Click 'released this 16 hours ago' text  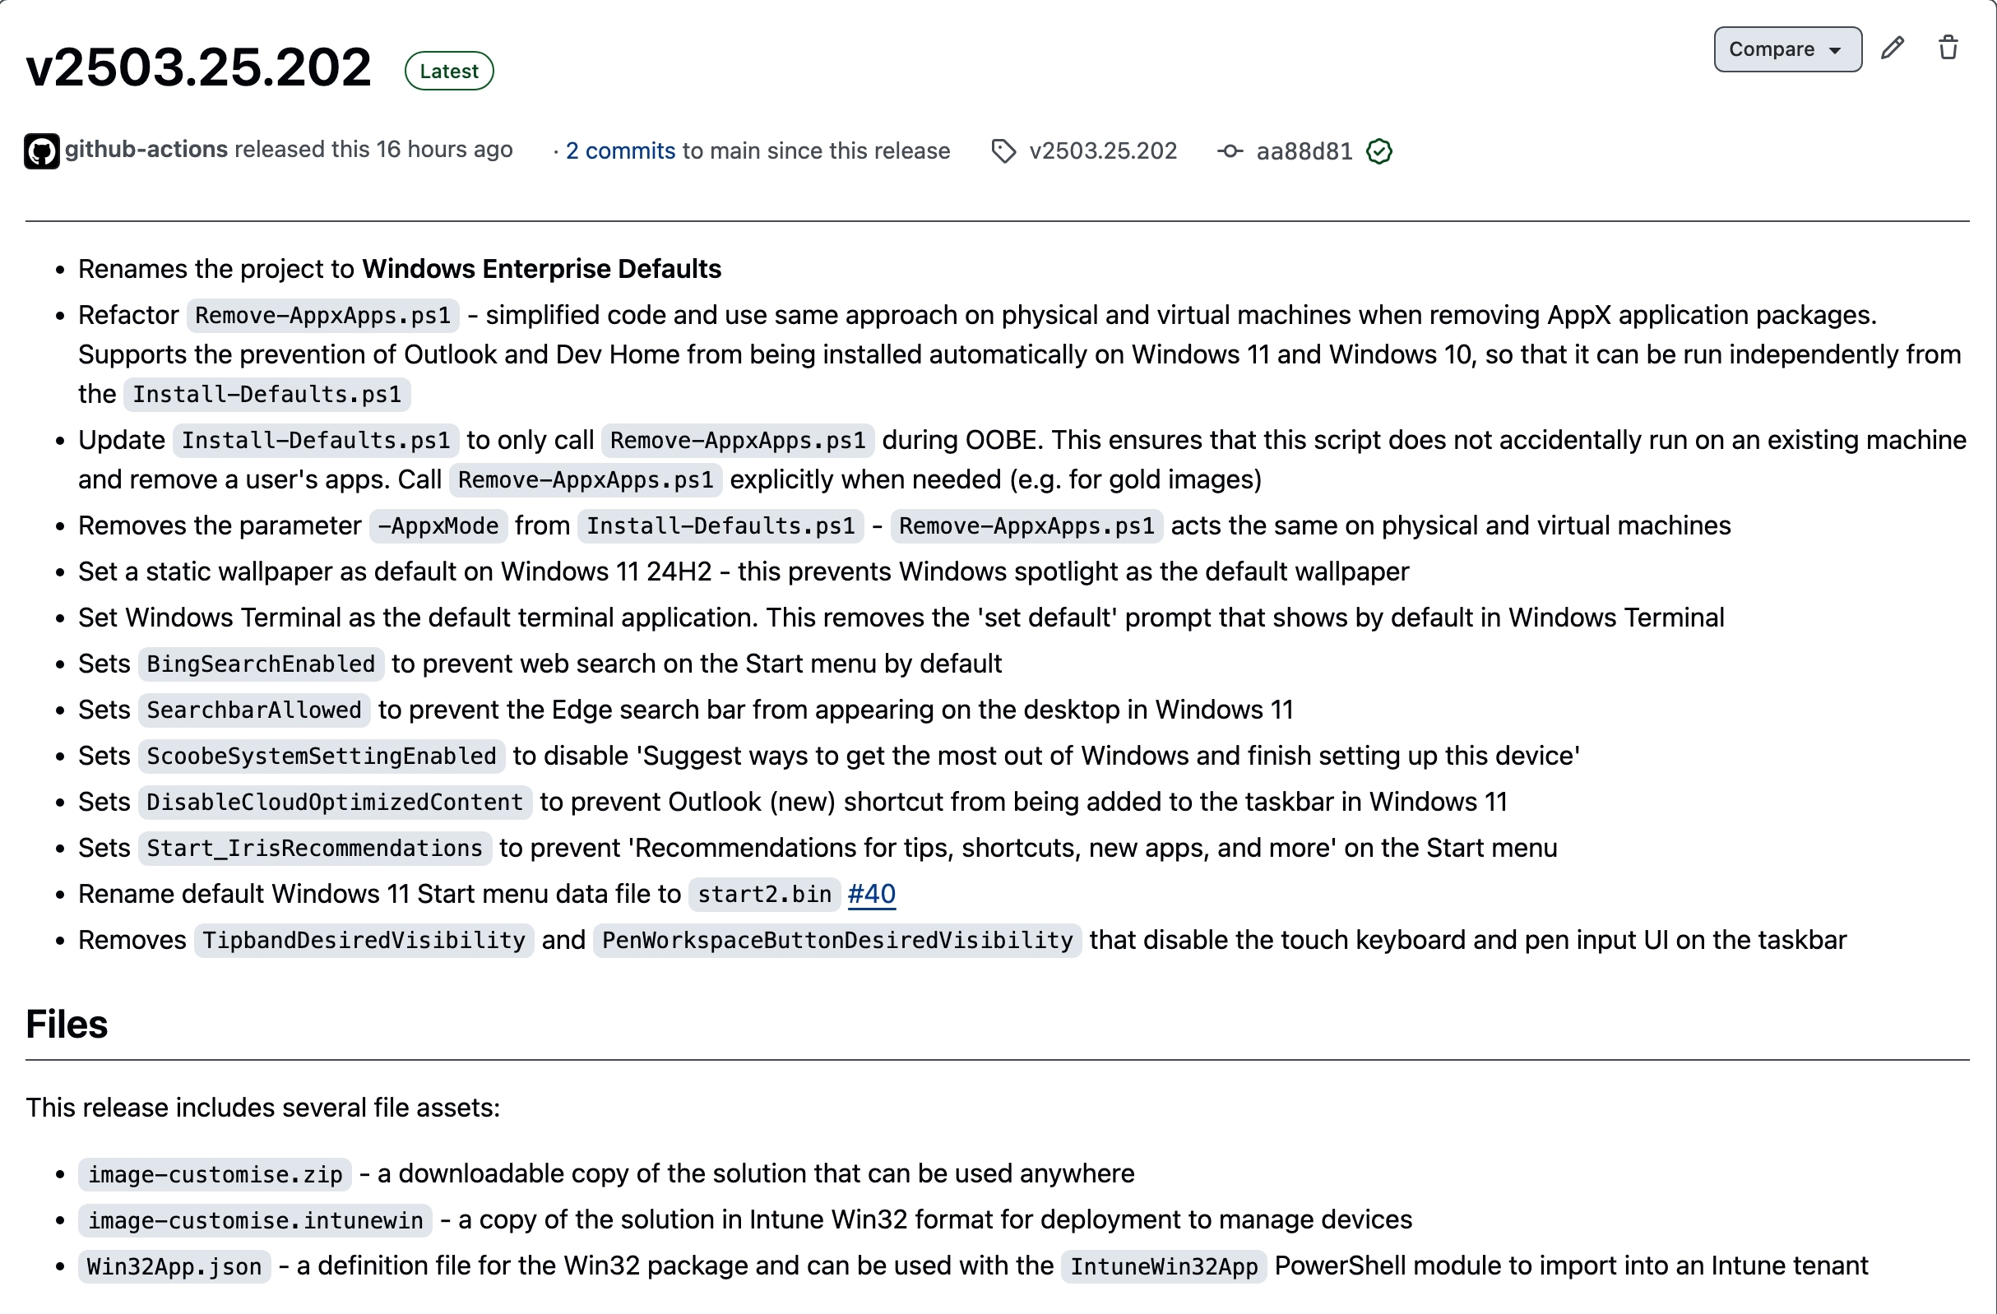pyautogui.click(x=373, y=150)
